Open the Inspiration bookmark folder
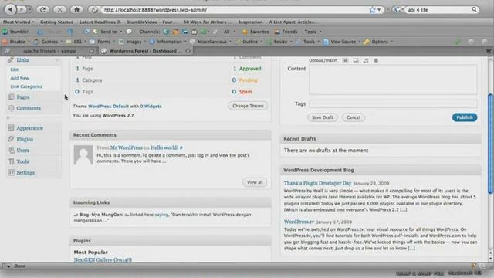Image resolution: width=494 pixels, height=278 pixels. [x=250, y=22]
